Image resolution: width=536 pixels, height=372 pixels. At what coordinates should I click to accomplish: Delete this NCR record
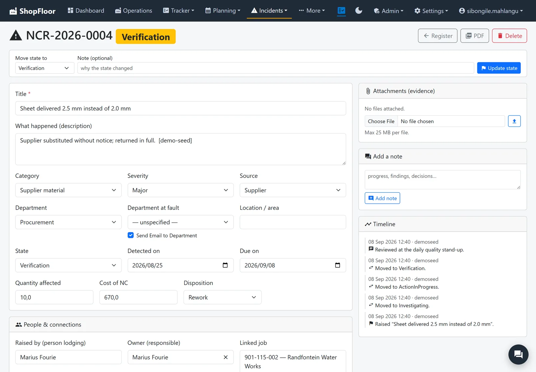509,36
